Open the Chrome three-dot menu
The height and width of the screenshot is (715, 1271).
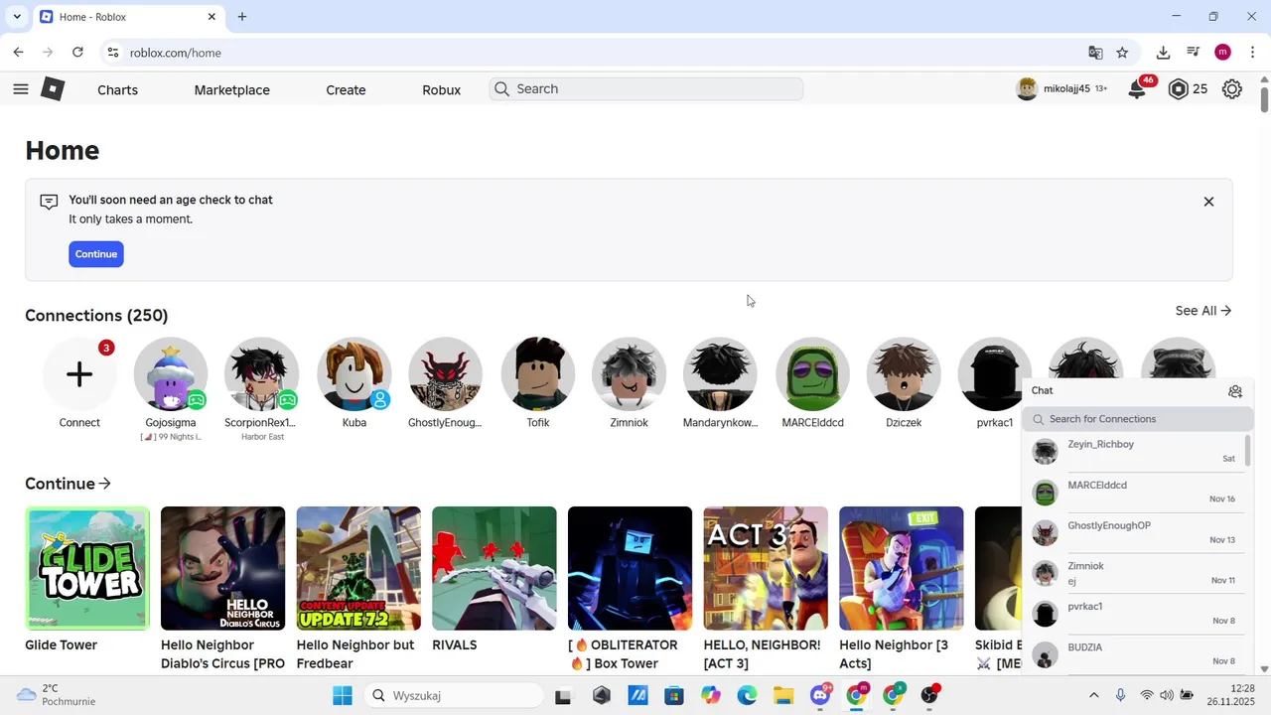tap(1253, 53)
